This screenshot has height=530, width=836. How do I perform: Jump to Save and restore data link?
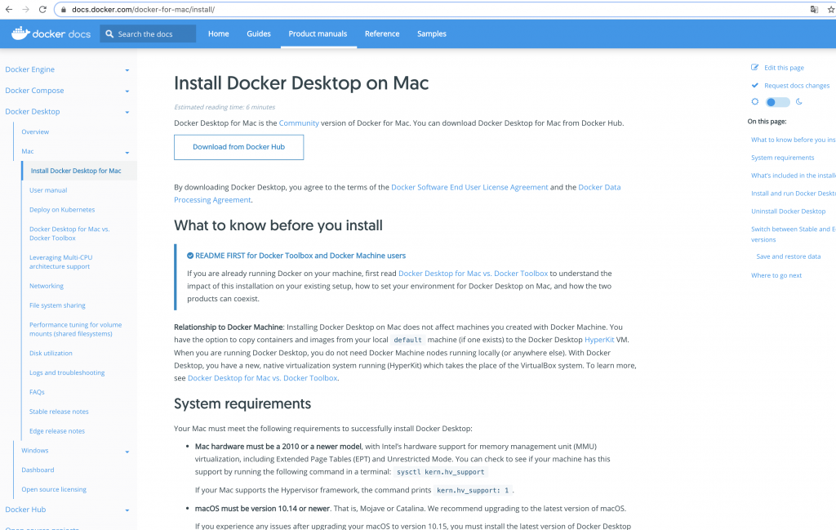(x=788, y=256)
